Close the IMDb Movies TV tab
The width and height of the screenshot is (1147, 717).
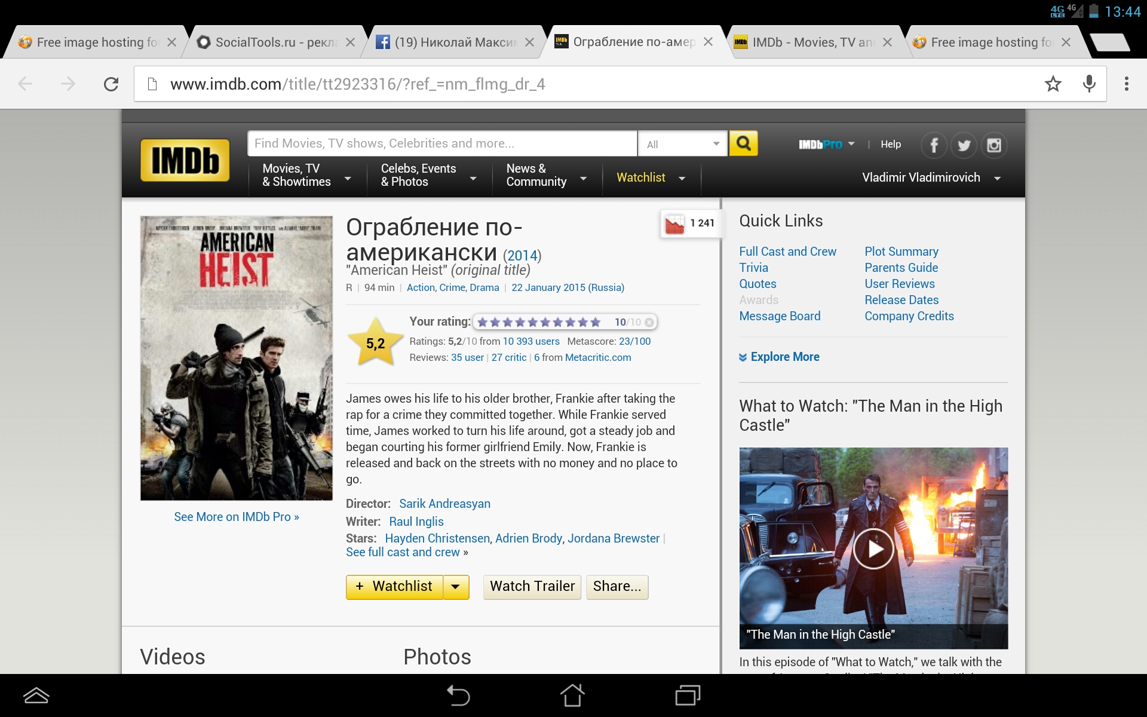887,42
